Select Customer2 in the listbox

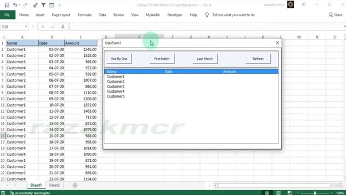(191, 81)
